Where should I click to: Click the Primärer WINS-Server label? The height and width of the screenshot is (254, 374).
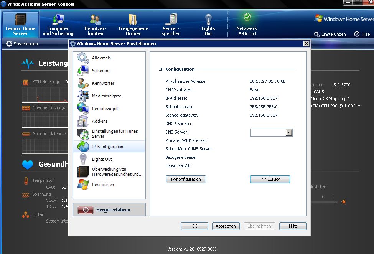pos(186,140)
